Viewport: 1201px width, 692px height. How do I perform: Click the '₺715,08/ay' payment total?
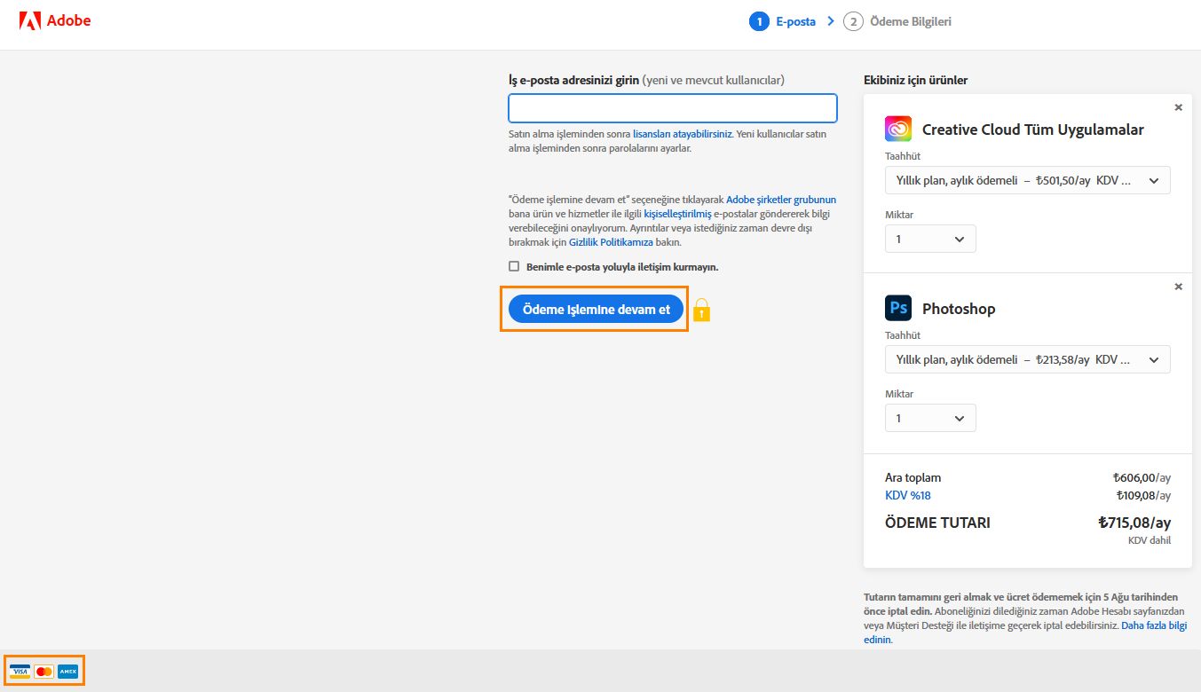(1134, 523)
